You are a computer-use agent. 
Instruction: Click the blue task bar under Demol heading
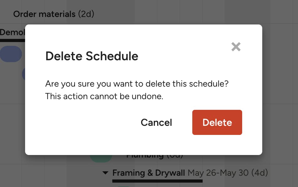11,54
